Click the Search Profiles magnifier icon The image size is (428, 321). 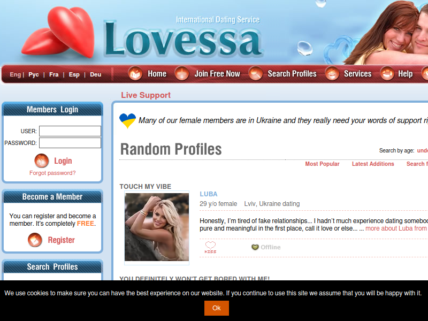point(256,73)
